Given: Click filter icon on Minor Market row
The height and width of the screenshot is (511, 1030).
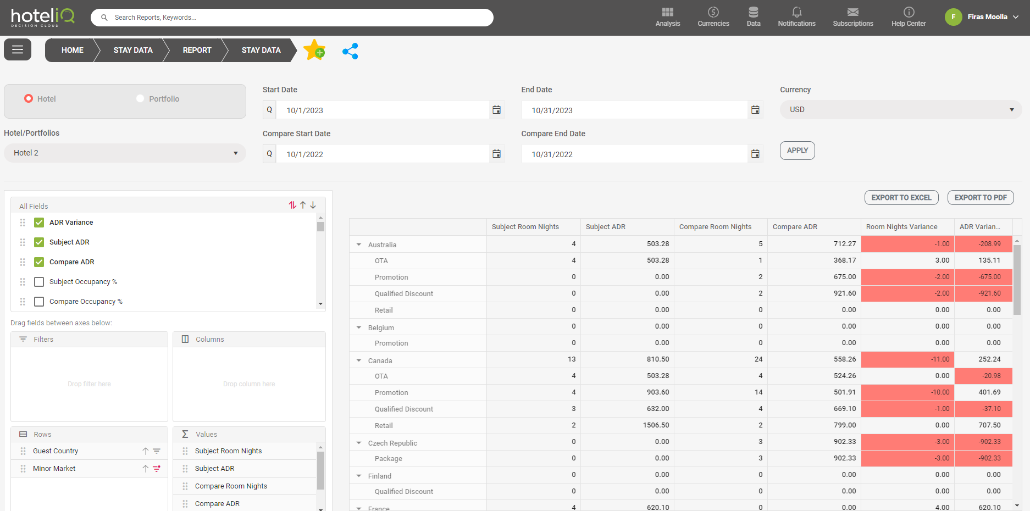Looking at the screenshot, I should (157, 469).
